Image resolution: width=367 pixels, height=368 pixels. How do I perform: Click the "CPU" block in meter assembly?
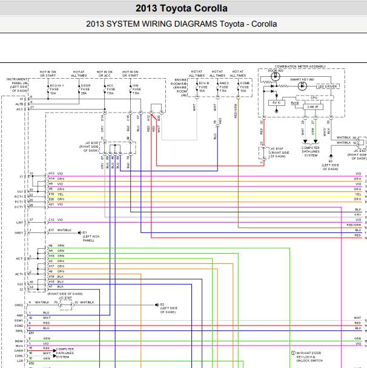click(x=315, y=97)
